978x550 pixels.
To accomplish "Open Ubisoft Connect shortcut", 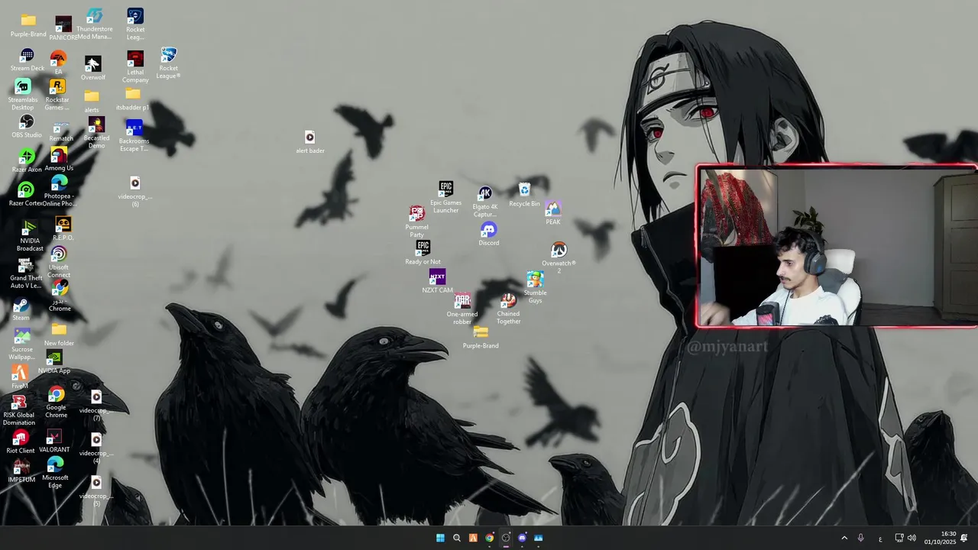I will pyautogui.click(x=59, y=262).
